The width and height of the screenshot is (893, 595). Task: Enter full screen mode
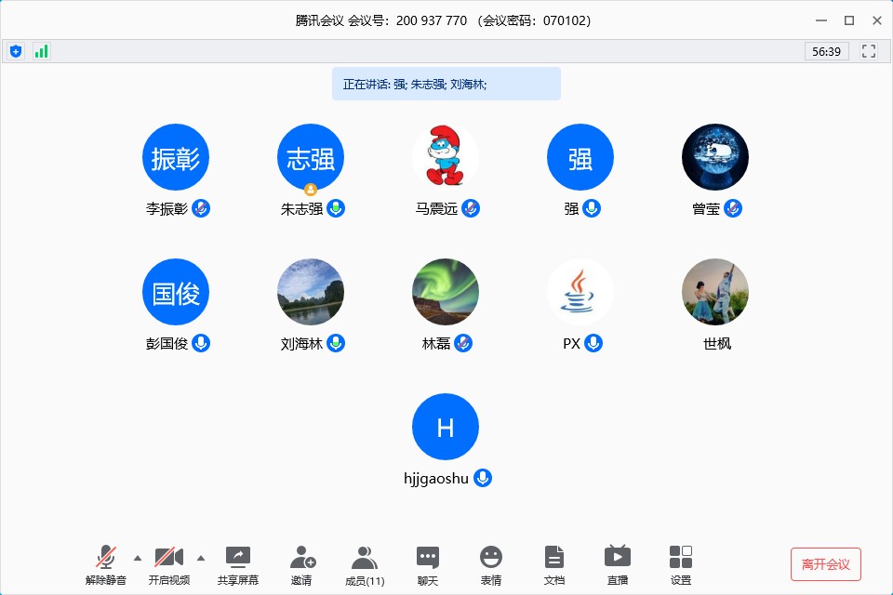click(869, 51)
